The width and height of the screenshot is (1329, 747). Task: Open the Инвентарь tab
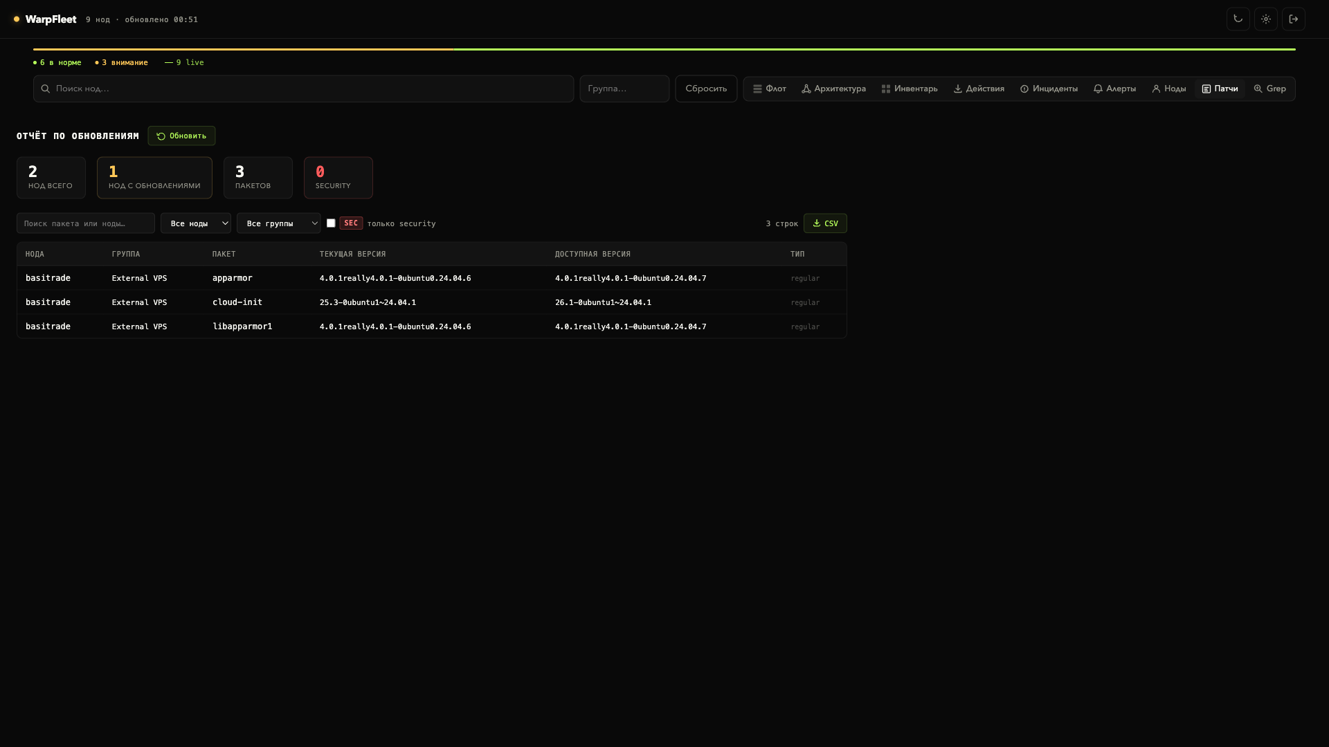[910, 89]
